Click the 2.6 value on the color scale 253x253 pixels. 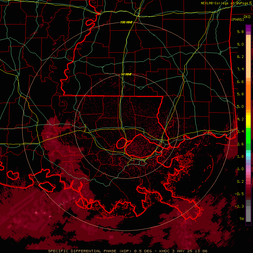click(240, 144)
